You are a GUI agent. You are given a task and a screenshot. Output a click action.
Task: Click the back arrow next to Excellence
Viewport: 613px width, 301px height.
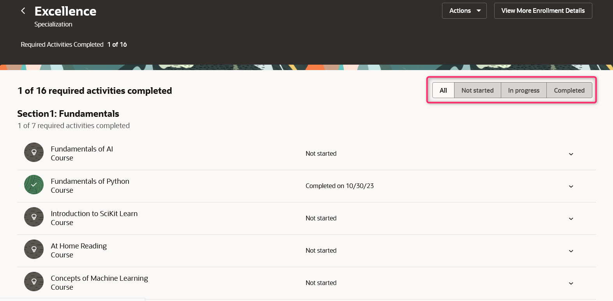click(x=23, y=11)
